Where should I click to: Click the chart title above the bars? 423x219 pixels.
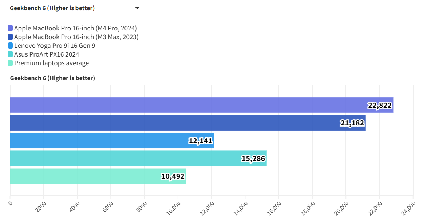52,78
